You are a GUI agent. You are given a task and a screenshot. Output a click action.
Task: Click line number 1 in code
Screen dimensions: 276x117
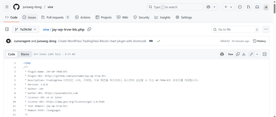(15, 63)
